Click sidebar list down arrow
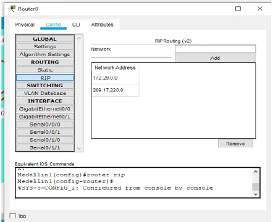Image resolution: width=273 pixels, height=222 pixels. (x=79, y=148)
